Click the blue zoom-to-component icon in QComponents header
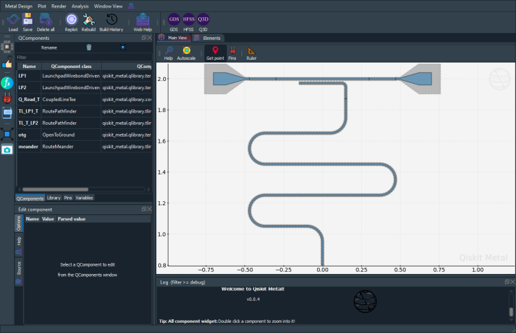 click(x=122, y=47)
